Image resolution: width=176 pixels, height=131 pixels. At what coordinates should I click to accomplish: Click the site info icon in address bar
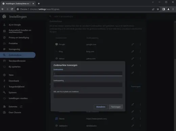point(18,9)
